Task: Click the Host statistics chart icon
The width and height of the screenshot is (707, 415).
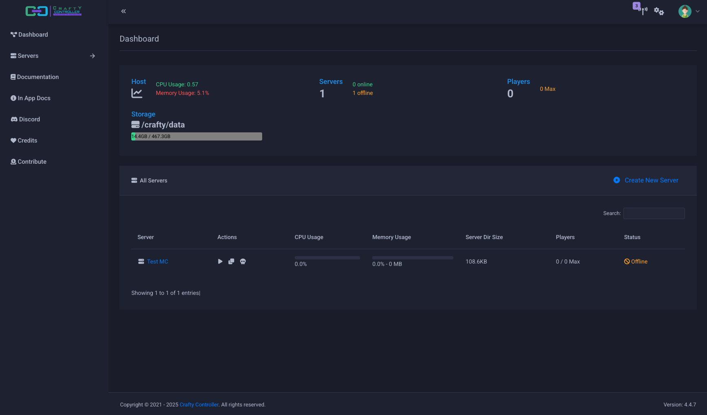Action: click(x=137, y=94)
